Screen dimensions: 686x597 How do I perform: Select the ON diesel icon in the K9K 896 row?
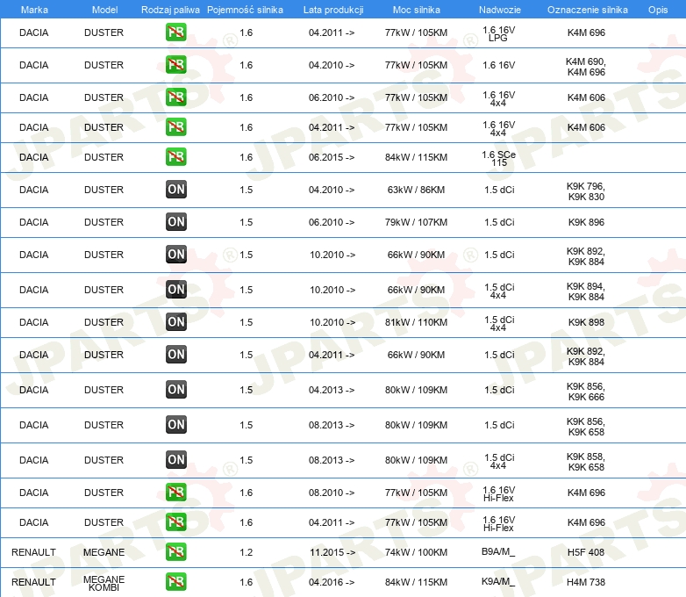pyautogui.click(x=175, y=222)
